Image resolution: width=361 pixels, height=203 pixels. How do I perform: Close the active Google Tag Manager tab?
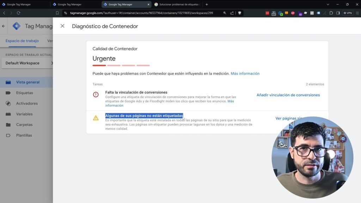tap(148, 4)
